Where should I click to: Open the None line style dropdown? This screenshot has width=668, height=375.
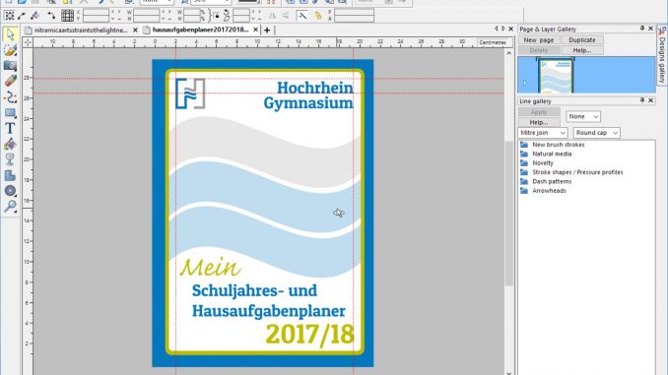coord(583,116)
